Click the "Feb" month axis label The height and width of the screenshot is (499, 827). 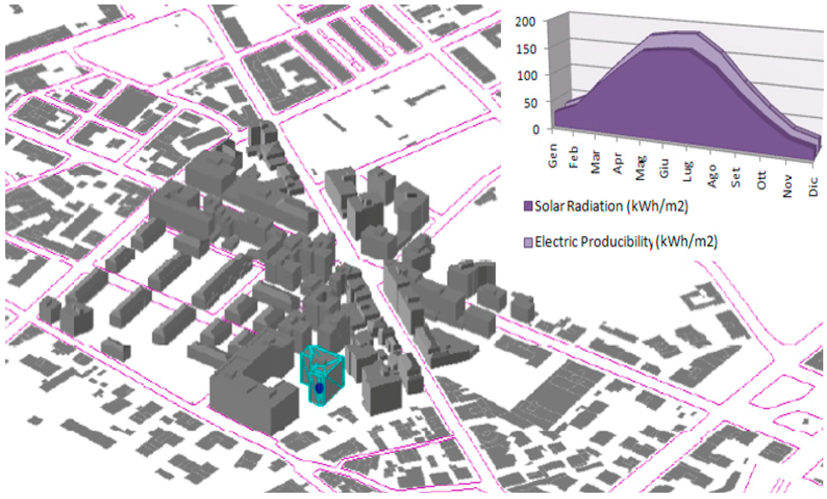click(x=574, y=157)
